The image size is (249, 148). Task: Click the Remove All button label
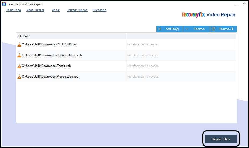pos(226,29)
